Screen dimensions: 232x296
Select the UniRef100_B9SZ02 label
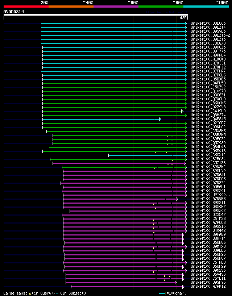click(x=208, y=210)
